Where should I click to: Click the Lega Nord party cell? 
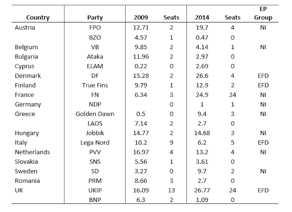click(x=95, y=142)
